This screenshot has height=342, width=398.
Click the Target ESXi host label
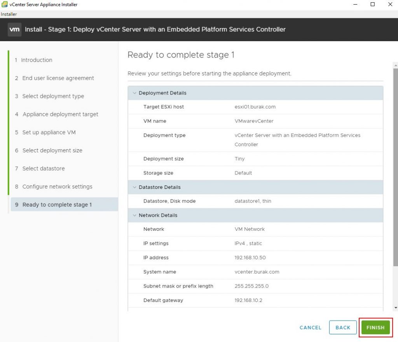pos(164,107)
